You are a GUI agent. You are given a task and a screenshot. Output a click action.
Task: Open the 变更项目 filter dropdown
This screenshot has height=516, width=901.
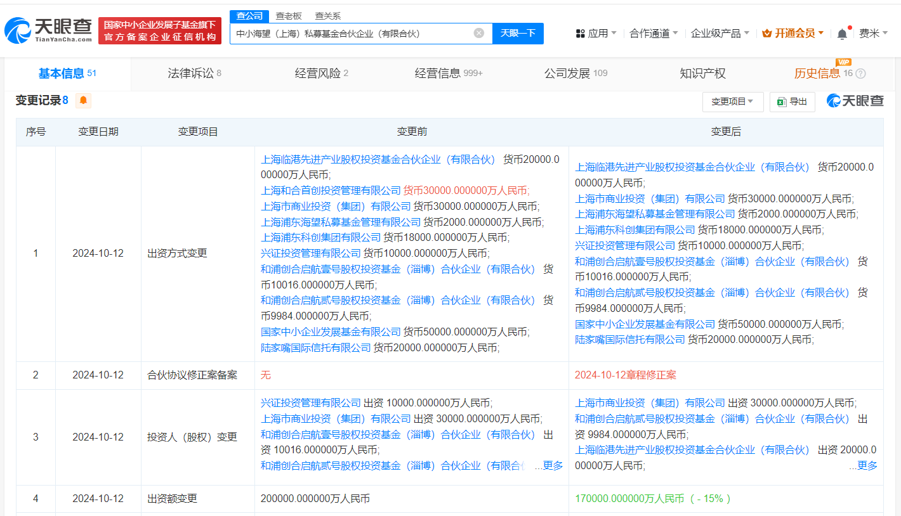click(x=733, y=101)
